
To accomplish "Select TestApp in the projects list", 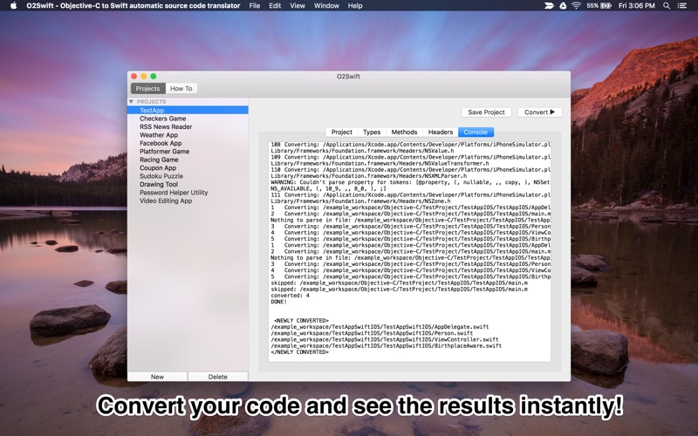I will pyautogui.click(x=188, y=110).
